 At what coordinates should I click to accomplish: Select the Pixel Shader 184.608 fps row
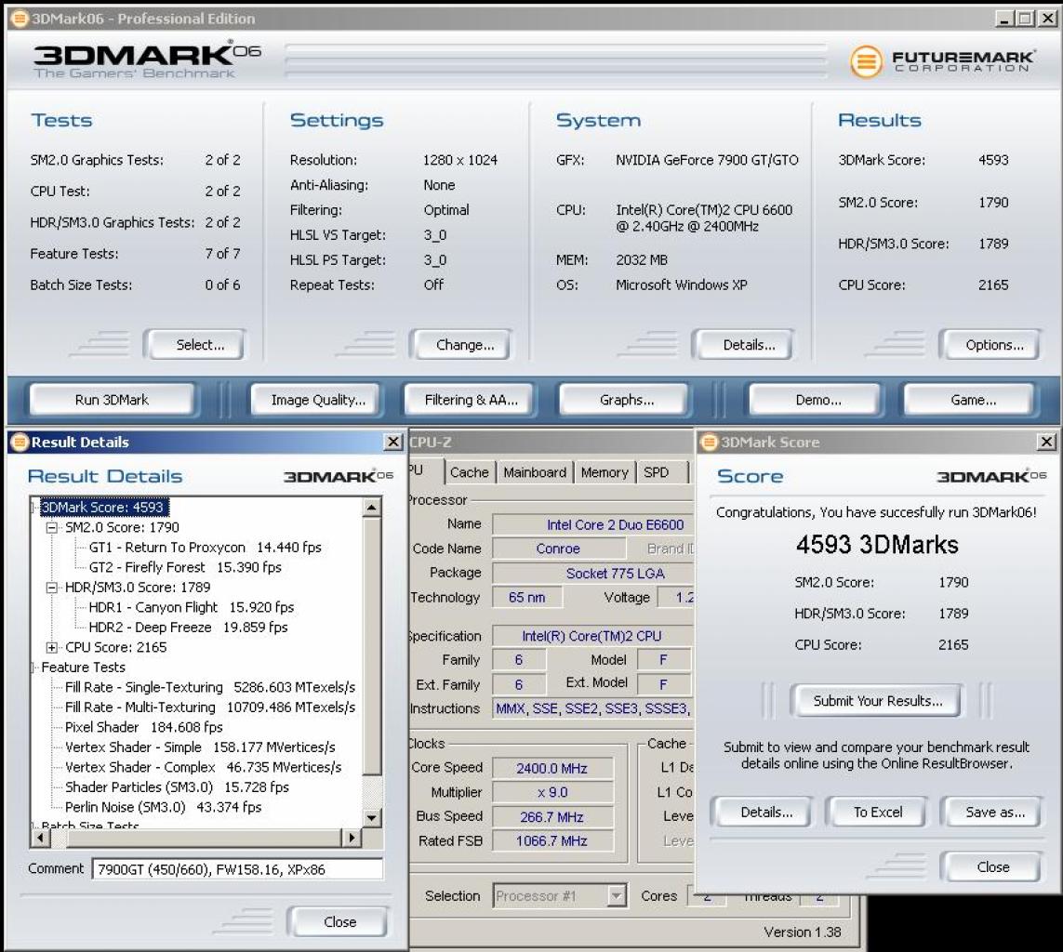pos(144,727)
